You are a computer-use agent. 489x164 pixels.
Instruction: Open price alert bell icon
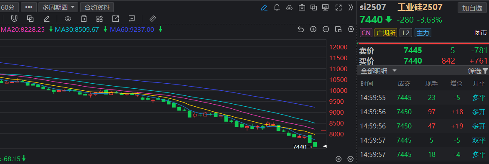click(277, 7)
